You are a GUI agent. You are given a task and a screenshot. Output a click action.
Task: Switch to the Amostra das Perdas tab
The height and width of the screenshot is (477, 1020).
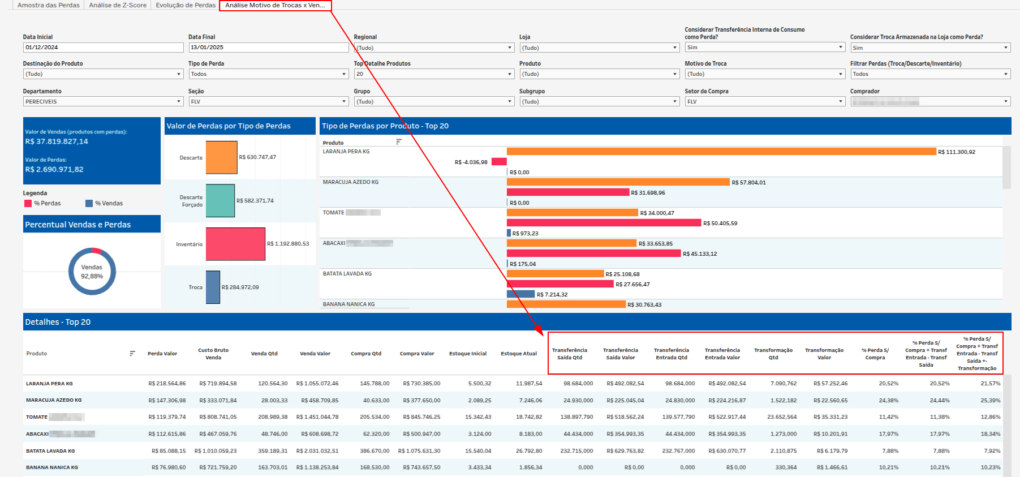pyautogui.click(x=49, y=5)
